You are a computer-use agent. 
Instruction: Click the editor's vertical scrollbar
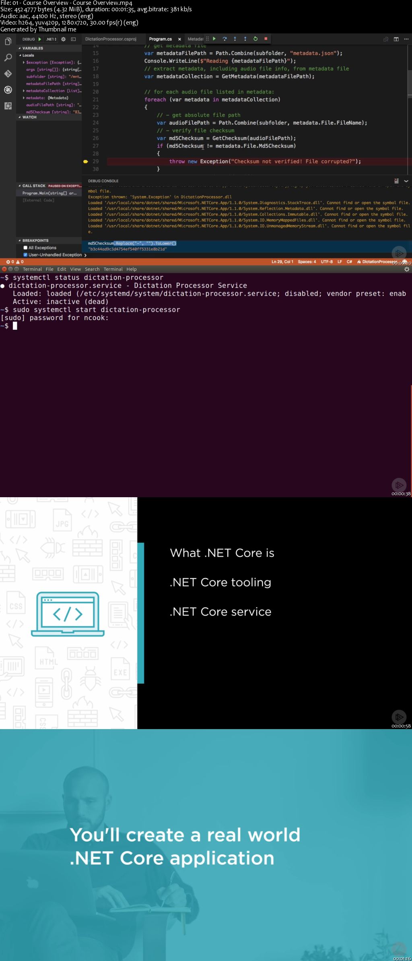[x=410, y=83]
